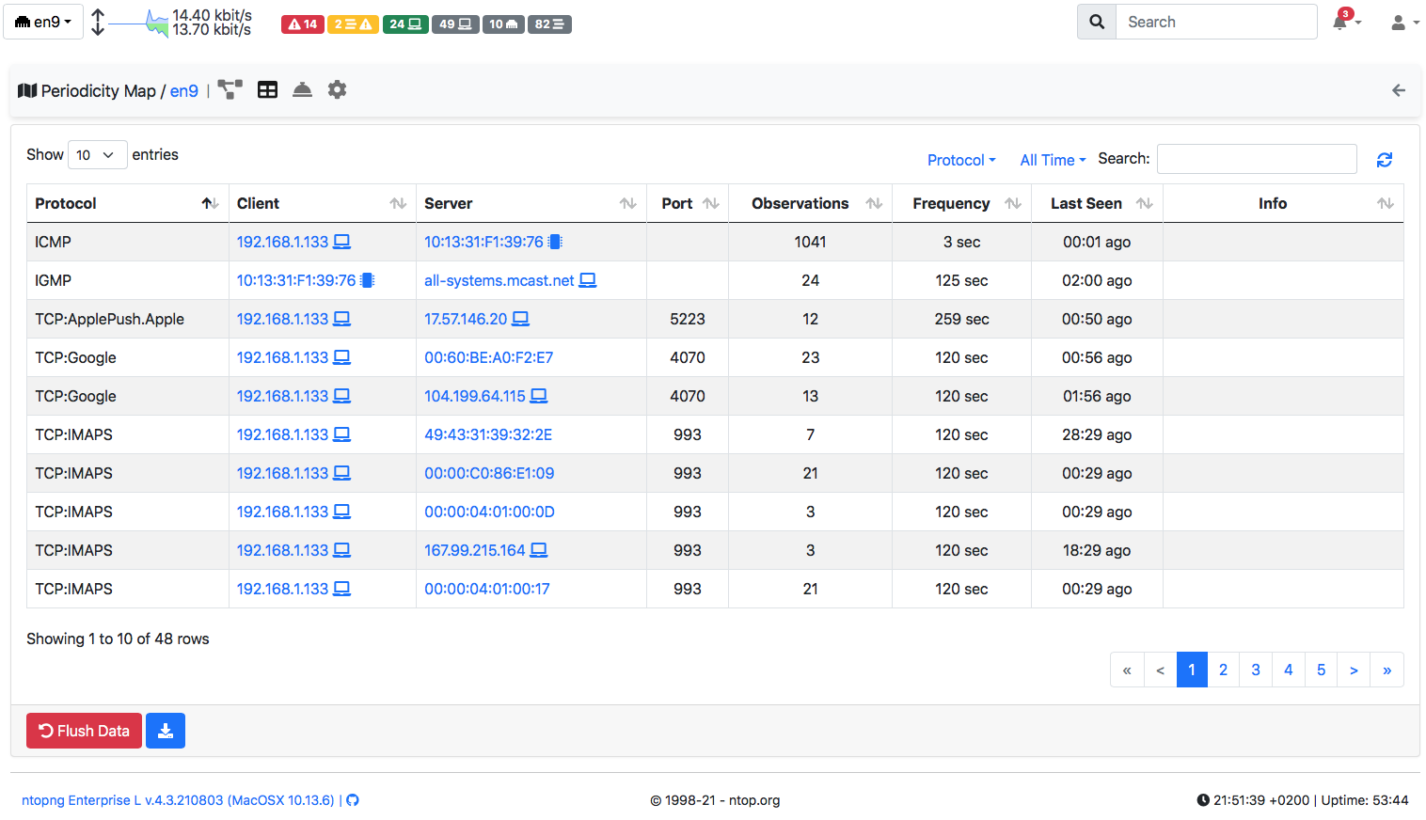This screenshot has height=820, width=1426.
Task: Click the blue download data icon
Action: click(x=166, y=731)
